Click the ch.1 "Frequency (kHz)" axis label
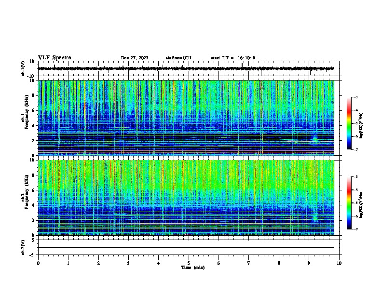The image size is (382, 295). [x=27, y=112]
